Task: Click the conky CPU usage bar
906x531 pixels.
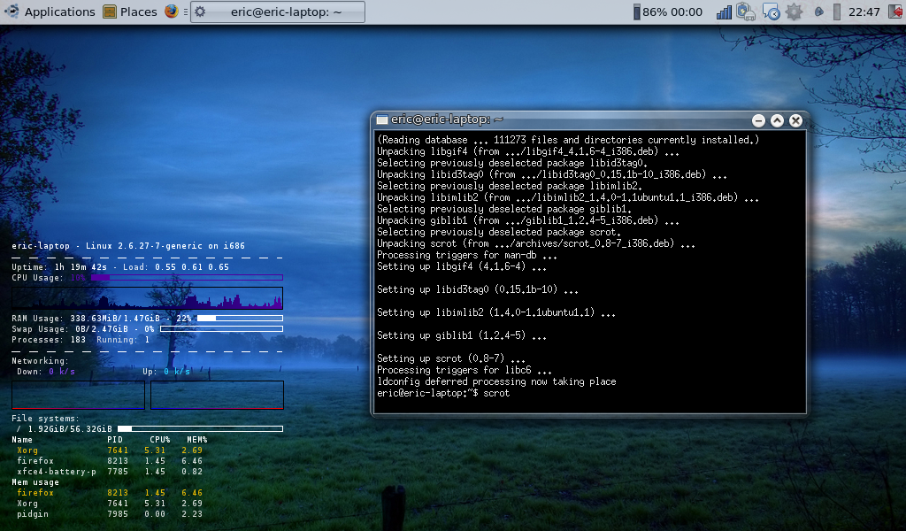Action: (x=187, y=277)
